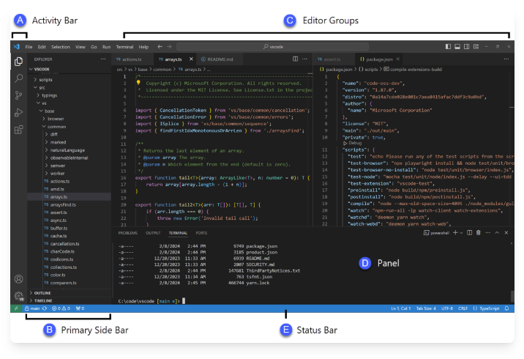Image resolution: width=524 pixels, height=359 pixels.
Task: Open the Terminal menu
Action: click(124, 47)
